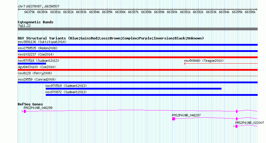Click nsv1032237 (Coe2014) variant label
266x143 pixels.
pyautogui.click(x=36, y=54)
